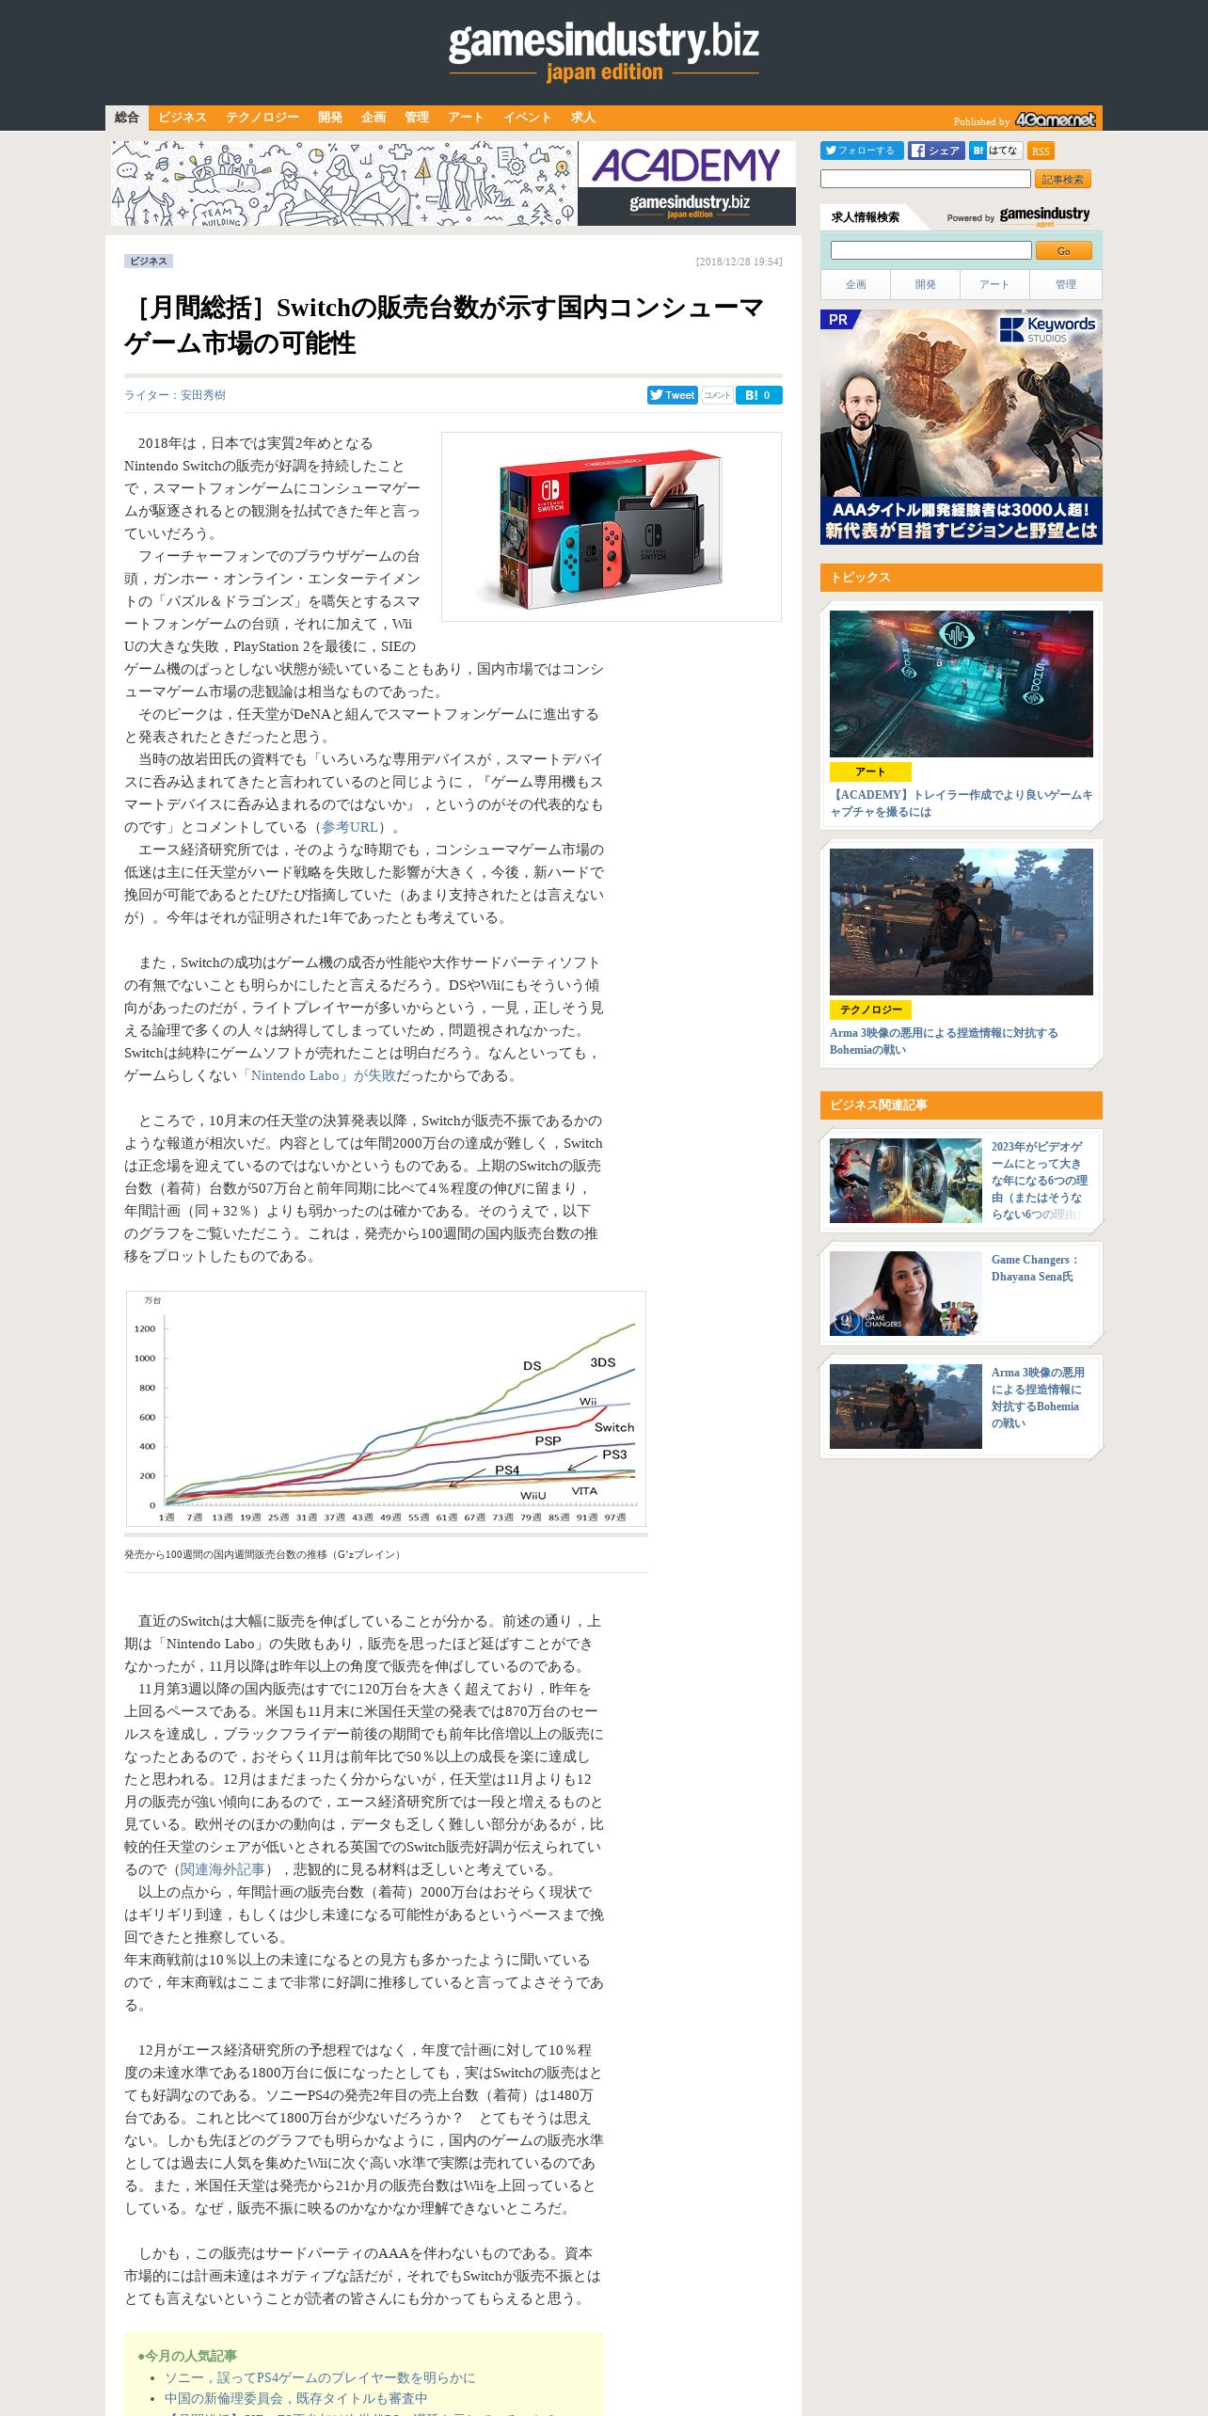Focus the job search input field

pyautogui.click(x=931, y=250)
